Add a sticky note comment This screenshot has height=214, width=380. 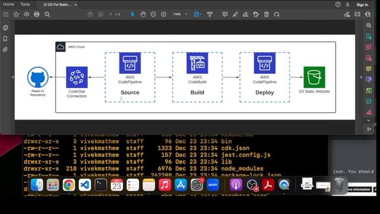point(225,14)
